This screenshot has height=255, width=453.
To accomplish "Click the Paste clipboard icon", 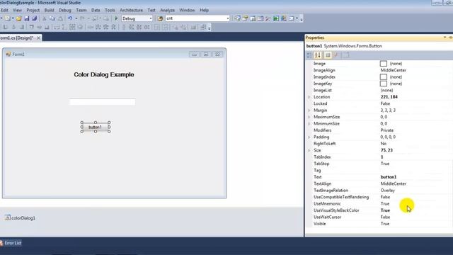I will (60, 18).
